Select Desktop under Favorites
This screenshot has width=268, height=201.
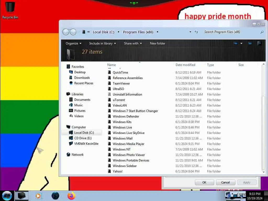(x=80, y=72)
